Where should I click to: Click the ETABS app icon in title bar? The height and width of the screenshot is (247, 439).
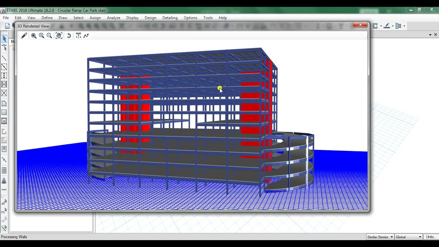pyautogui.click(x=3, y=10)
